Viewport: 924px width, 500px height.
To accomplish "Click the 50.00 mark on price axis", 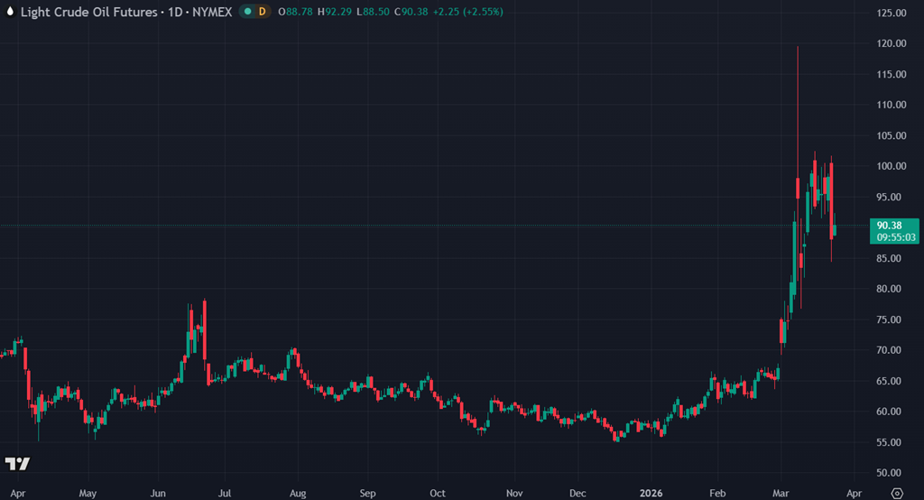I will click(x=892, y=473).
